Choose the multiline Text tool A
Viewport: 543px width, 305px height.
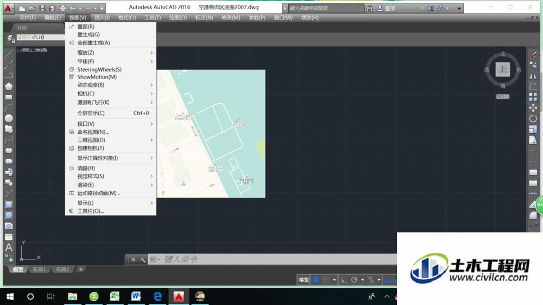[9, 248]
